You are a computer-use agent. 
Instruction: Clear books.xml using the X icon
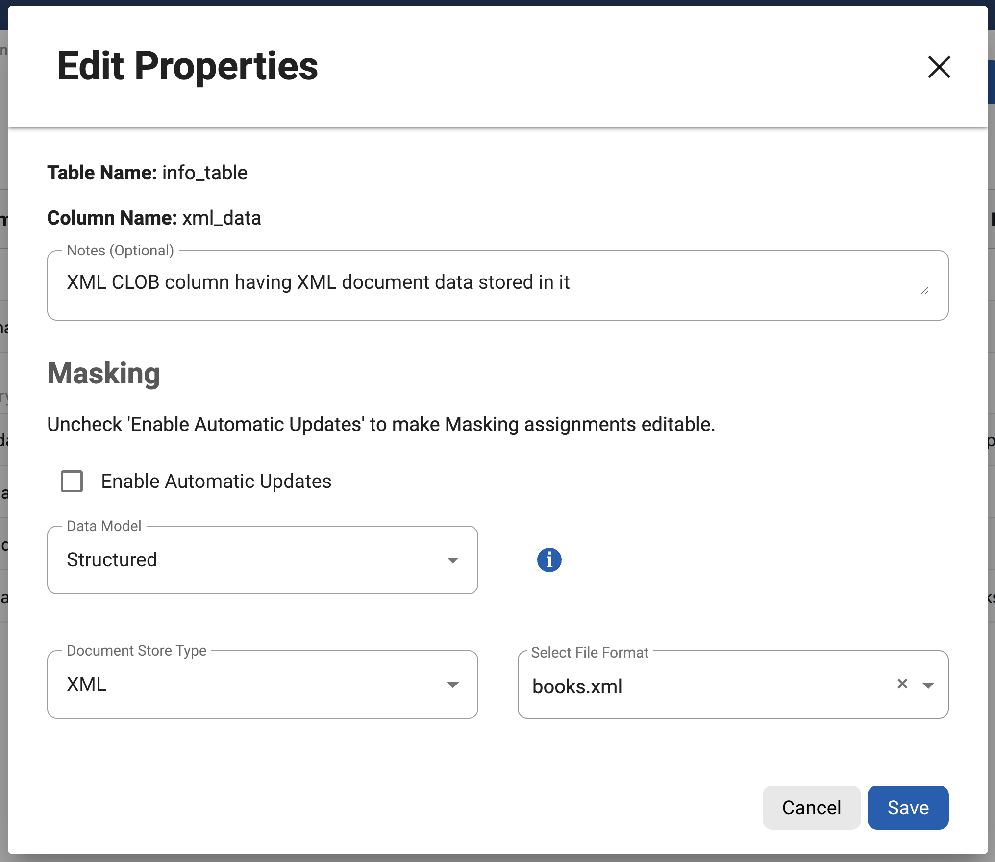(903, 684)
